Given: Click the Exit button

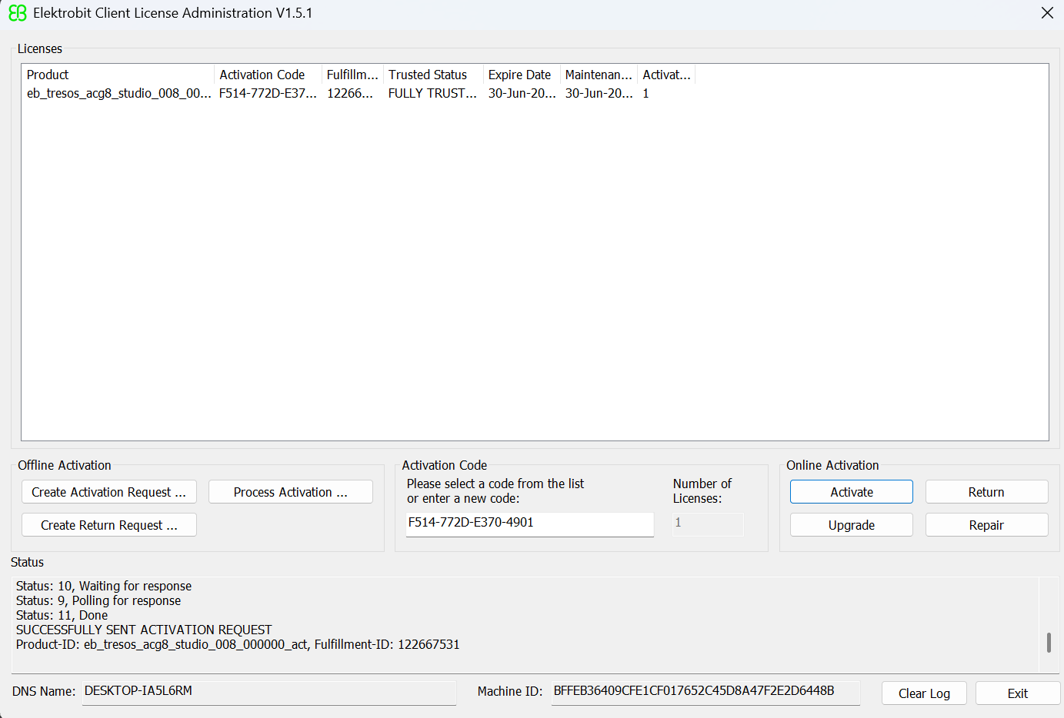Looking at the screenshot, I should click(1017, 693).
